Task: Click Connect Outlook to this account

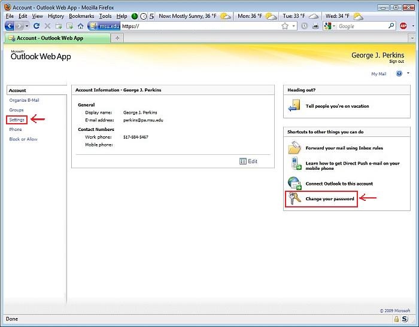Action: [x=339, y=184]
